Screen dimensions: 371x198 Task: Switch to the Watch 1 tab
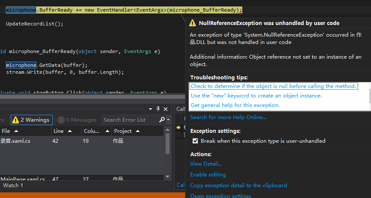coord(13,185)
